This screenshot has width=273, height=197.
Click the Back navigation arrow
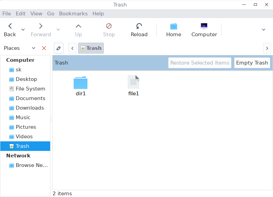click(10, 26)
